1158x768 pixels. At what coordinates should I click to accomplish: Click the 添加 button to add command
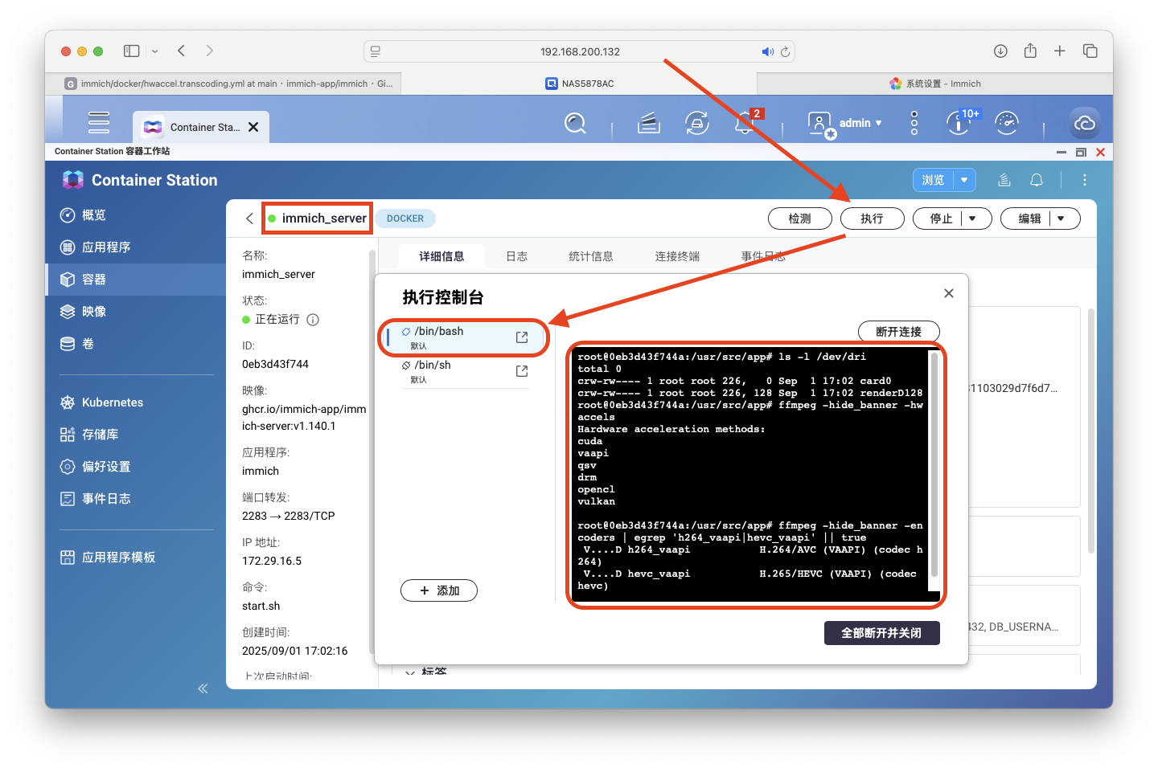pyautogui.click(x=439, y=590)
